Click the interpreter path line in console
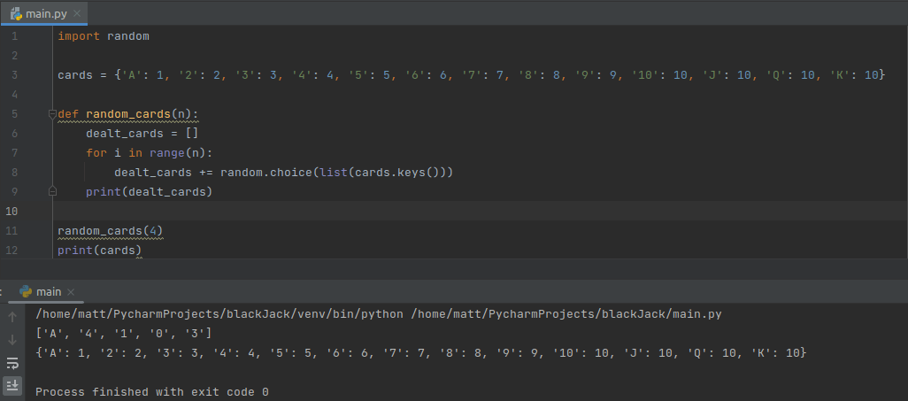 pos(379,314)
